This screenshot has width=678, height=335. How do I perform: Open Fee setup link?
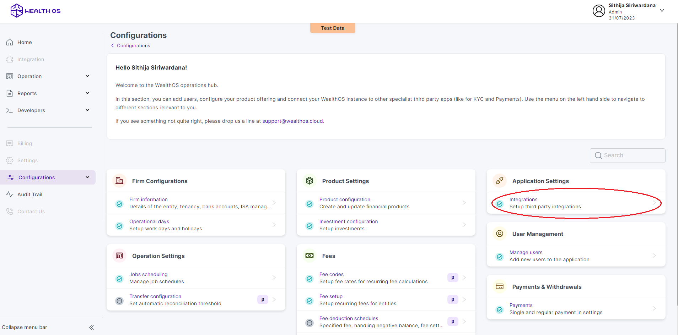331,296
